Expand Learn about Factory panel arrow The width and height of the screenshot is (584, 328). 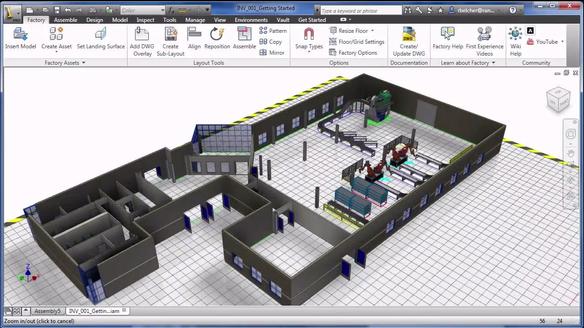pos(493,63)
